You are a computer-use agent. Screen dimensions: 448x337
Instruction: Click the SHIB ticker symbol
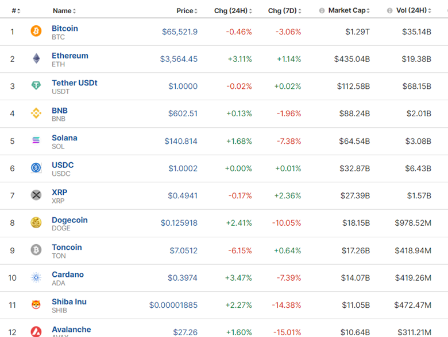59,311
